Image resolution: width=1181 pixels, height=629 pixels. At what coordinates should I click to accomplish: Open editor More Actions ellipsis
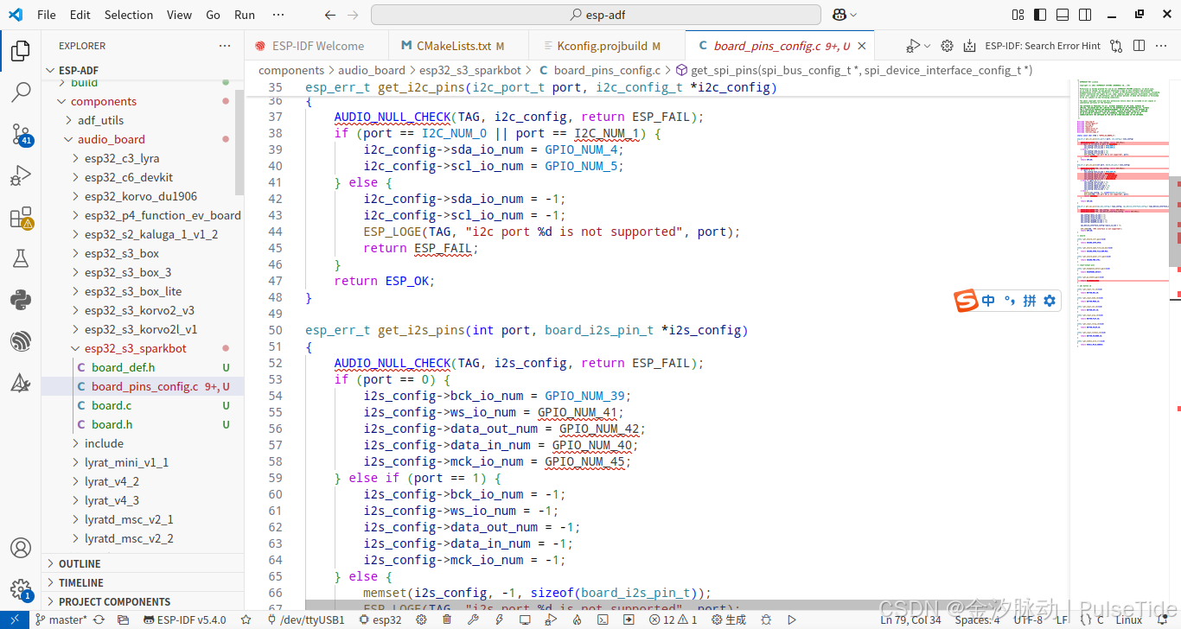click(1161, 46)
